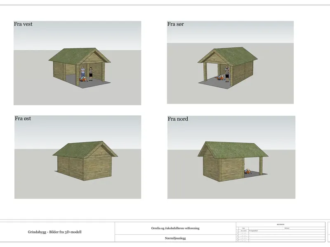
Task: Open the 'Fra vest' 3D model view
Action: 77,63
